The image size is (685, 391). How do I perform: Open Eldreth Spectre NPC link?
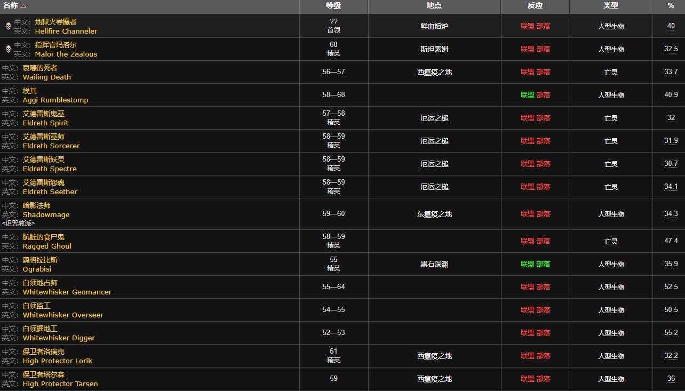coord(50,169)
